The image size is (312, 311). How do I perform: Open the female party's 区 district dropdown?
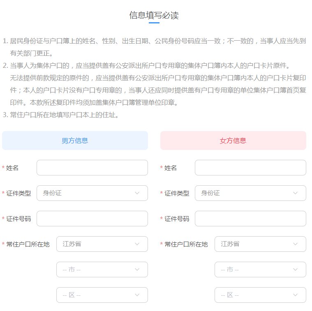click(x=260, y=295)
